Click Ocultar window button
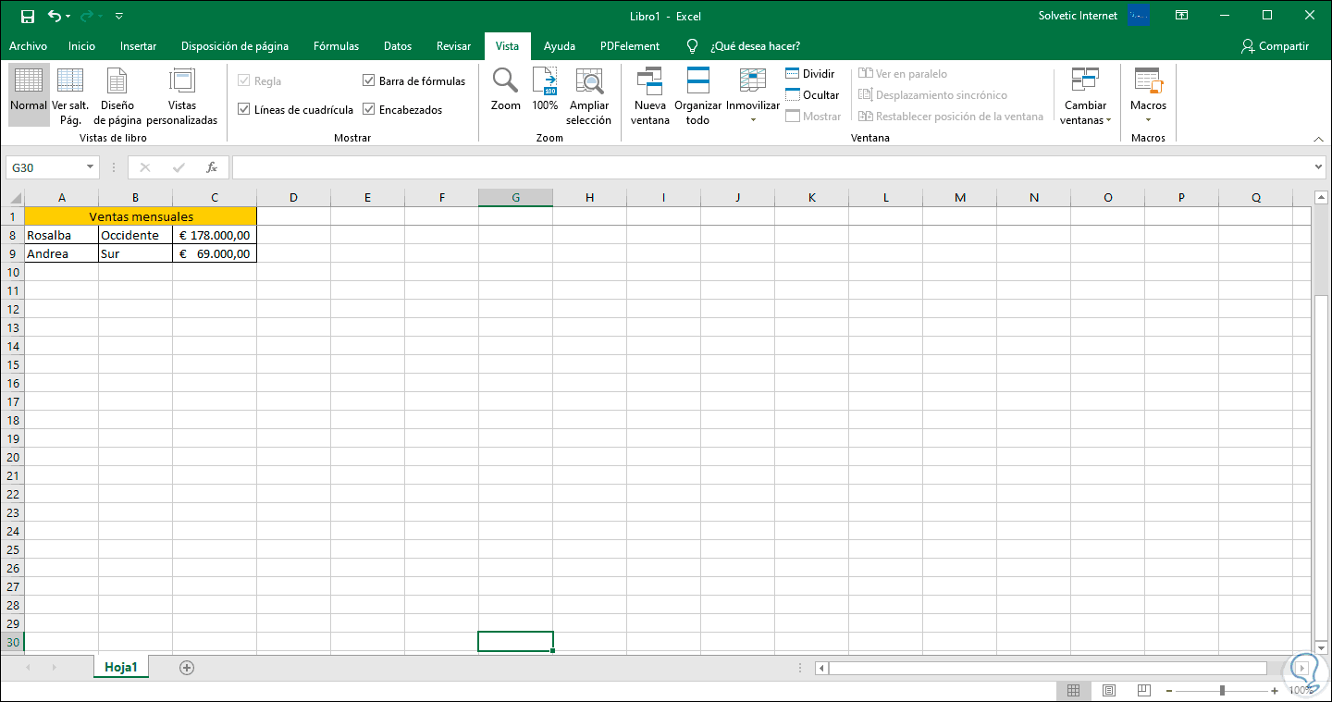The width and height of the screenshot is (1332, 702). click(812, 95)
